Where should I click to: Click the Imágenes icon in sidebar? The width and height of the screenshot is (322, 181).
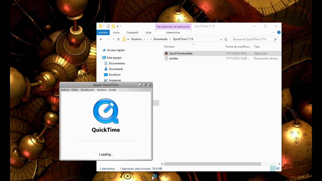pos(106,80)
